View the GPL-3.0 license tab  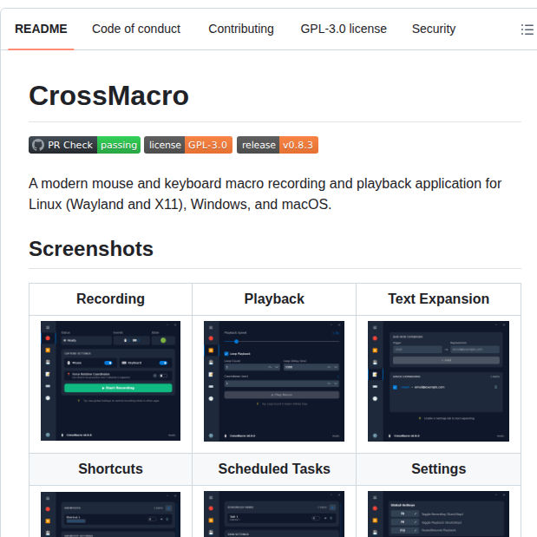coord(344,29)
